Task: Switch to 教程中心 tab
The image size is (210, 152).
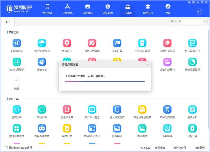Action: [148, 9]
